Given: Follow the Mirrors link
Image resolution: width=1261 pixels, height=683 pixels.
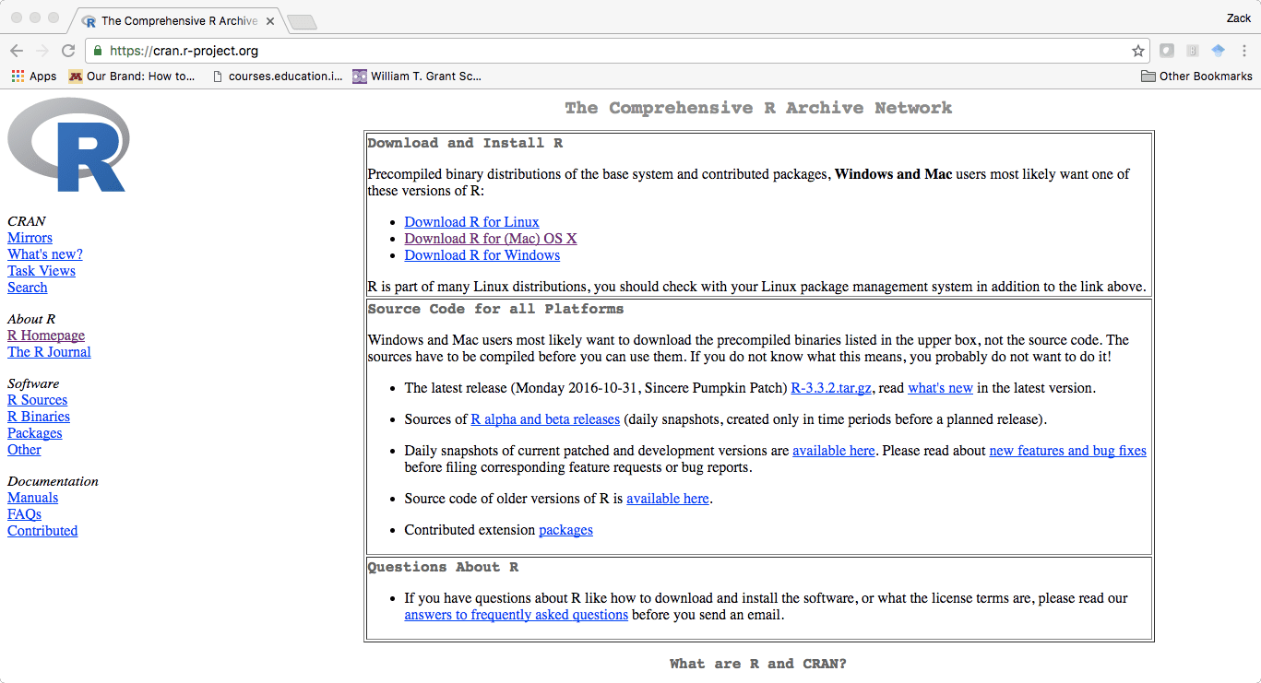Looking at the screenshot, I should [30, 238].
